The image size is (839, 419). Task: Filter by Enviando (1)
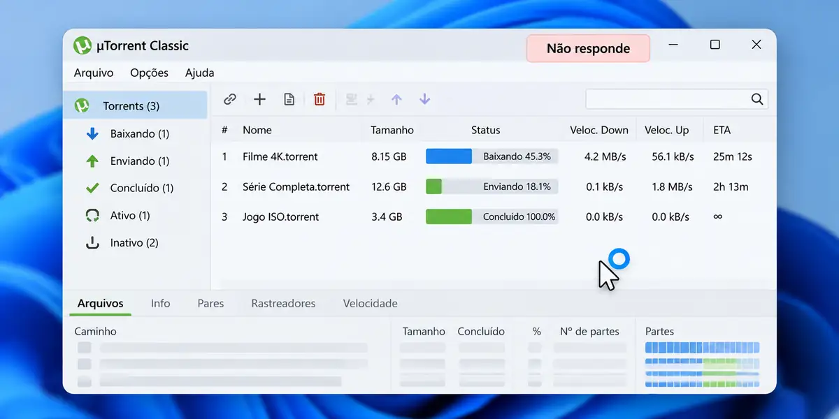140,161
